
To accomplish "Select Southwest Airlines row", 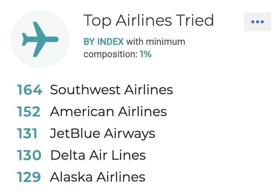I will click(95, 90).
